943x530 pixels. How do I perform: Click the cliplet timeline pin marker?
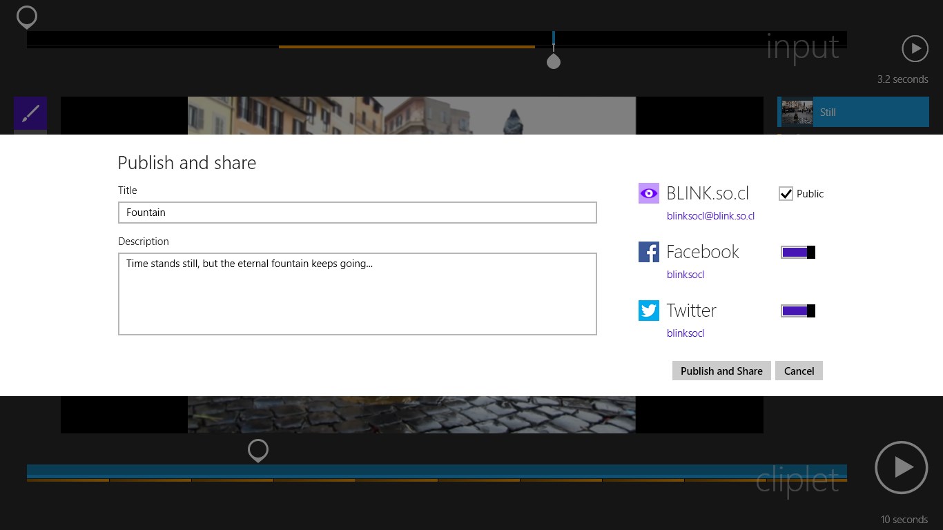coord(257,451)
